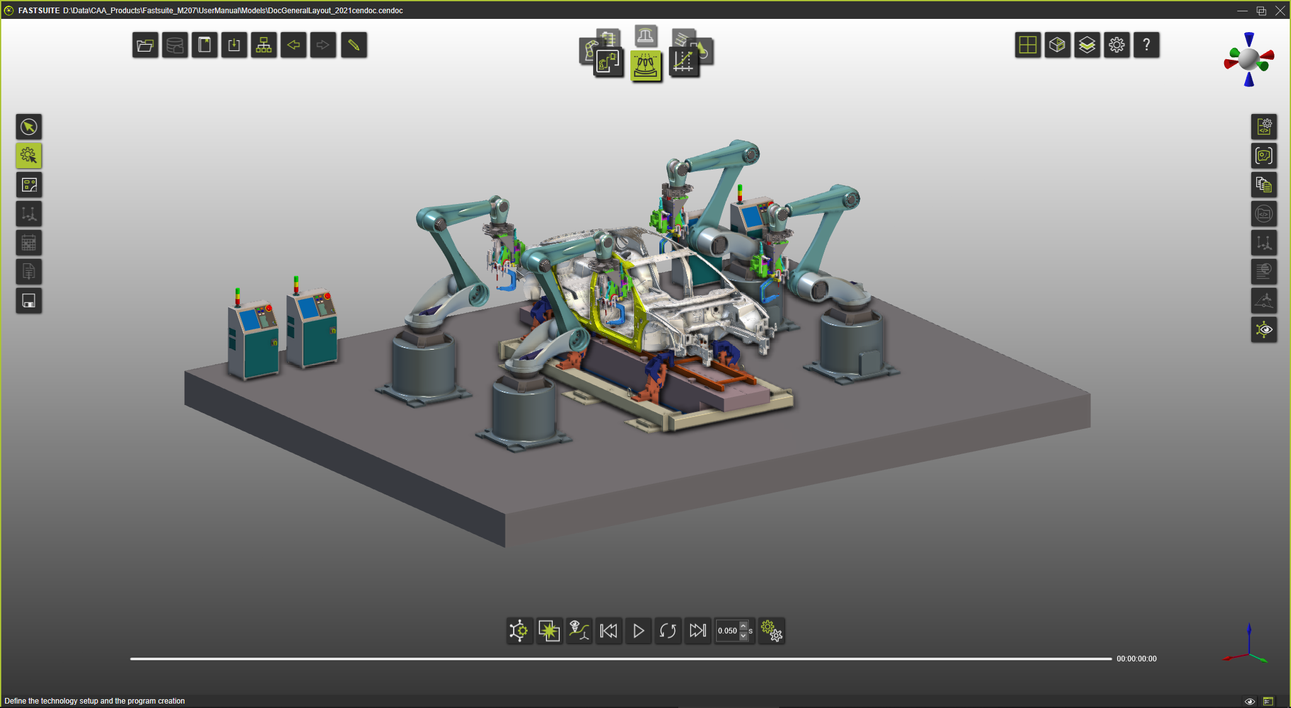Toggle the kinematic eye visibility tool
Screen dimensions: 1291x708
pos(1264,329)
